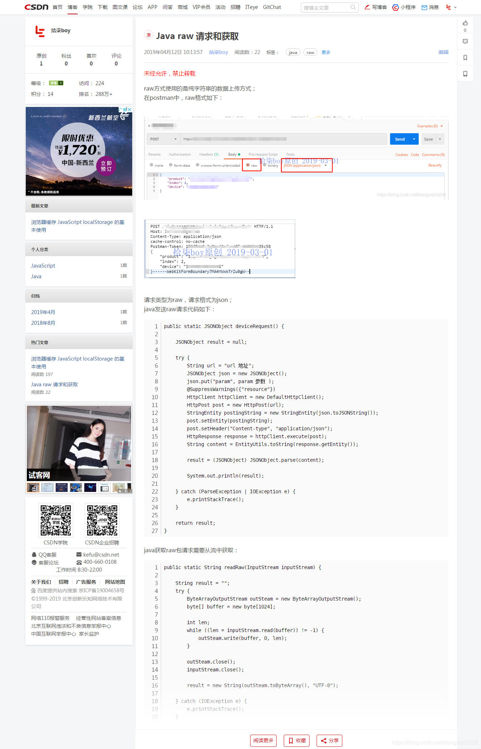The image size is (481, 749).
Task: Click the author avatar logo 拾柒boy
Action: 40,31
